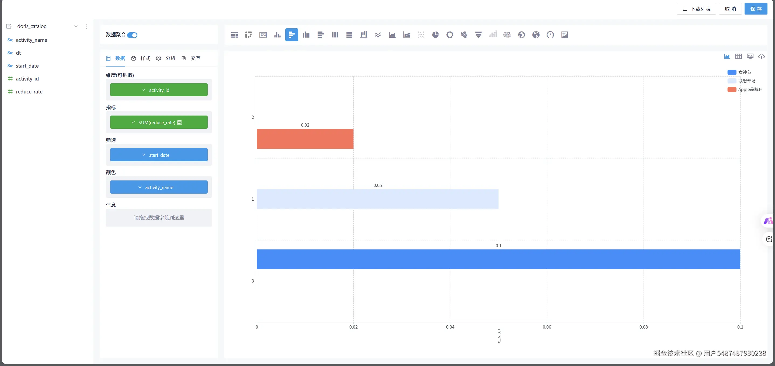Image resolution: width=775 pixels, height=366 pixels.
Task: Expand the activity_id dimension dropdown
Action: 144,90
